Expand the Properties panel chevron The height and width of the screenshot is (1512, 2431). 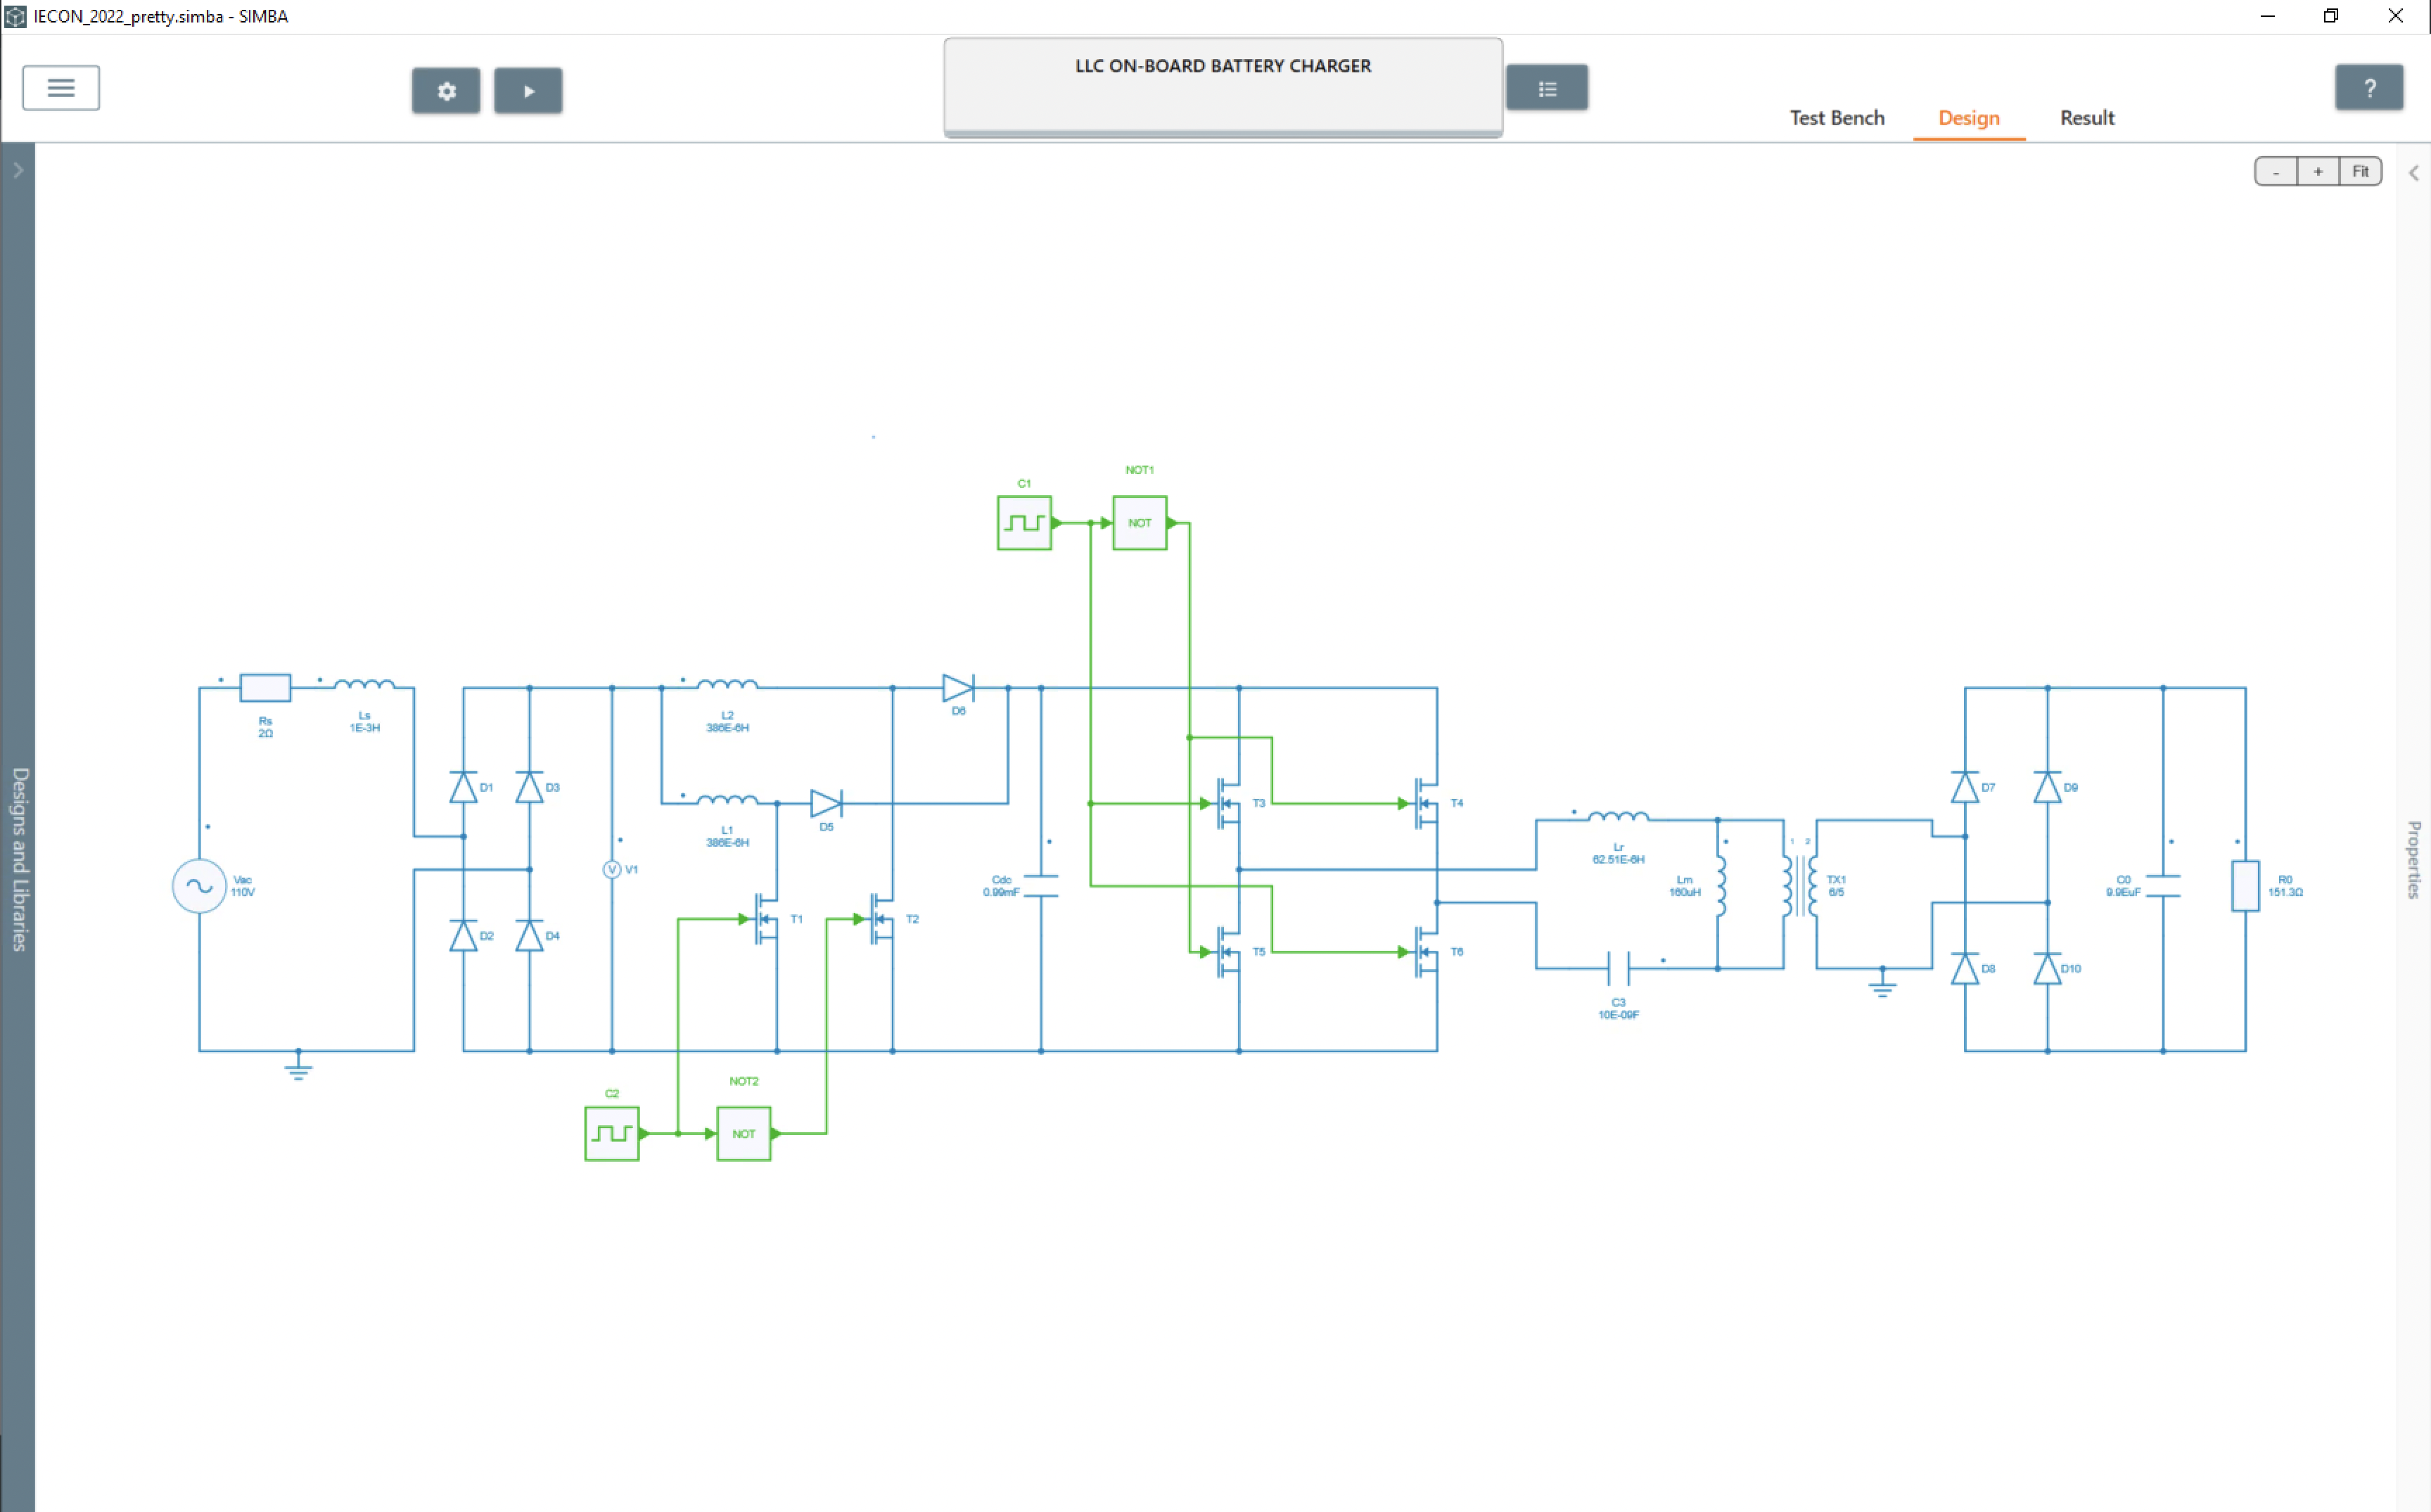2413,173
